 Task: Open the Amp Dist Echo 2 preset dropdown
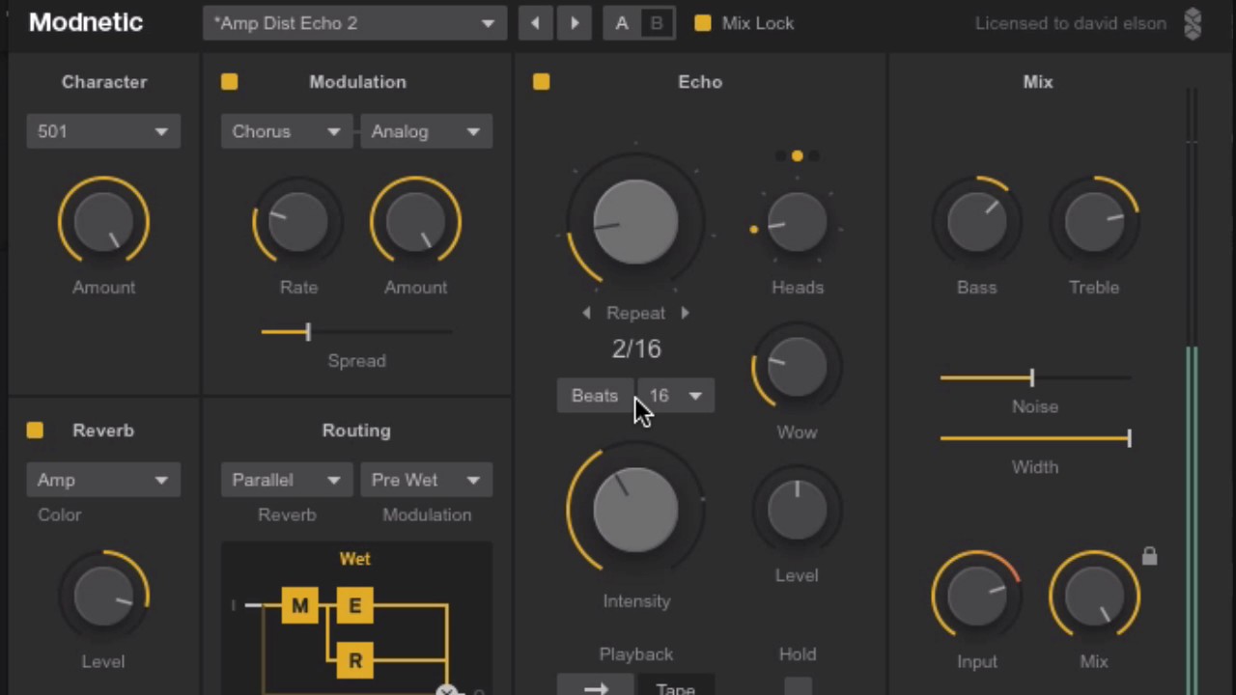click(355, 23)
